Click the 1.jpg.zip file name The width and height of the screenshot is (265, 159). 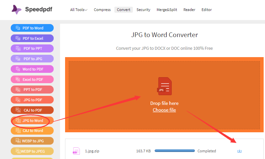(92, 151)
